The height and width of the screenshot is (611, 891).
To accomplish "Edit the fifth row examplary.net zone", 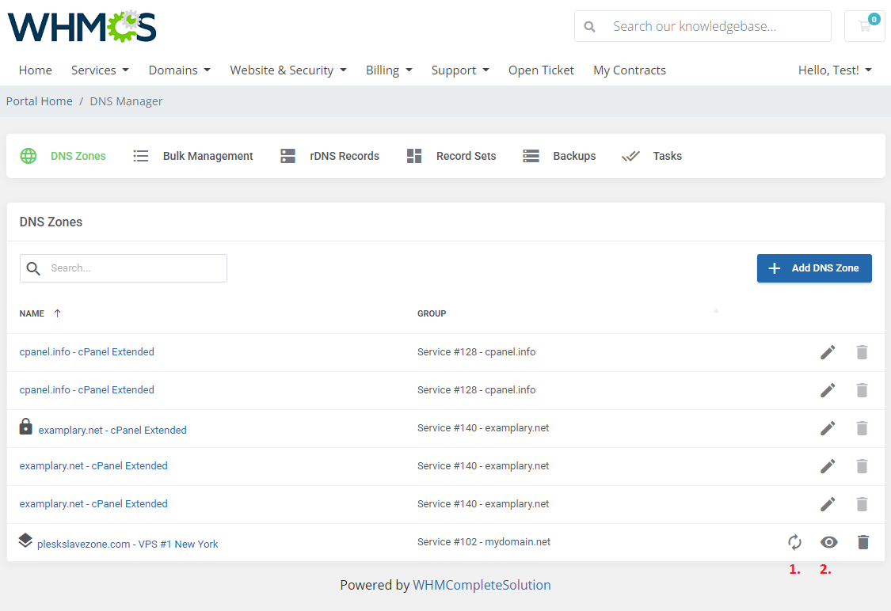I will point(828,504).
